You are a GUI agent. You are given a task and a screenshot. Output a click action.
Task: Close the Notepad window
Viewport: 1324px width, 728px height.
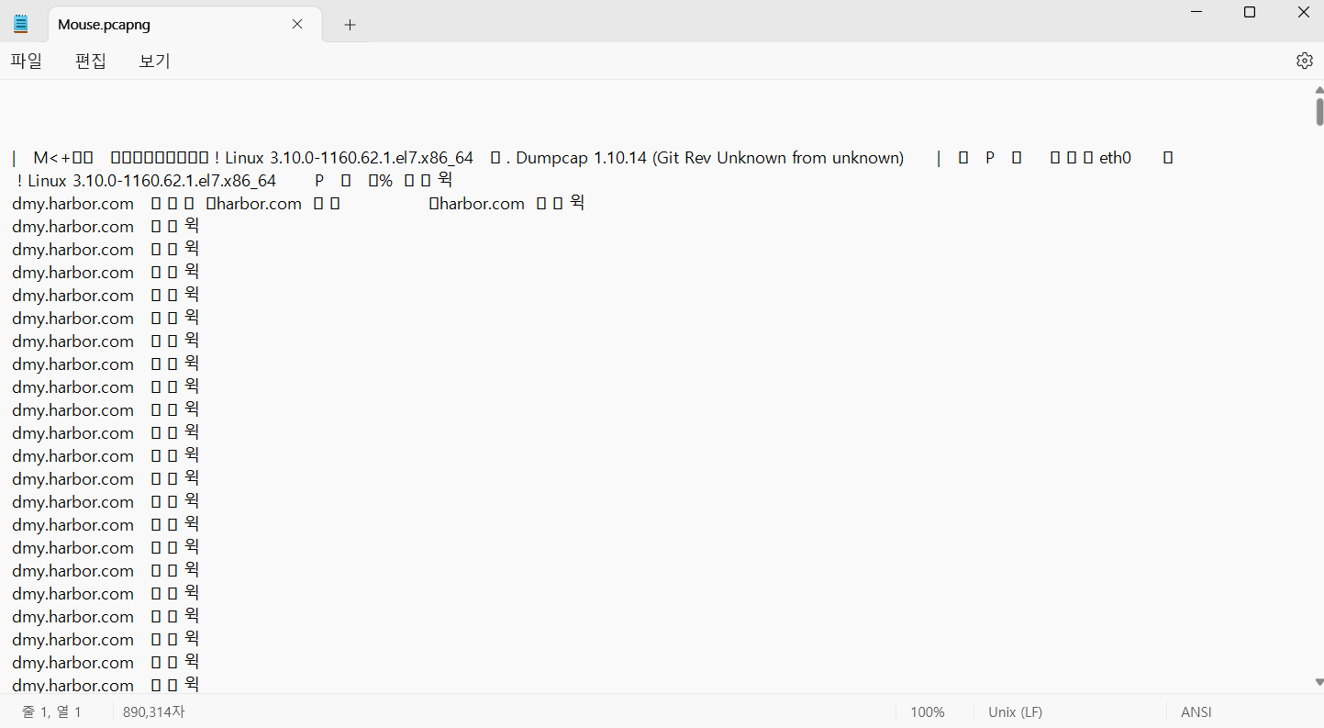1303,12
